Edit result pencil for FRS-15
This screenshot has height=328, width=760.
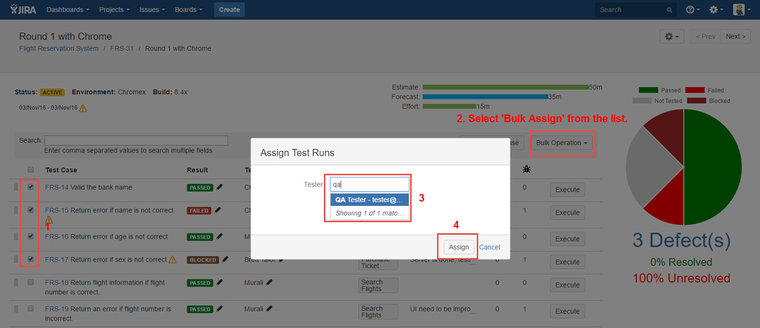pos(218,210)
